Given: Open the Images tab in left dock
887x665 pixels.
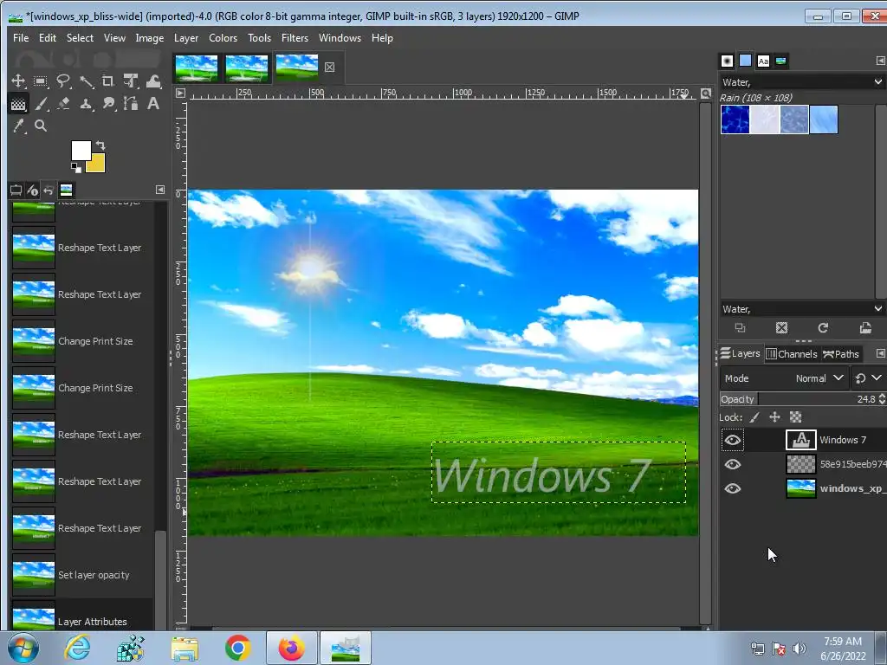Looking at the screenshot, I should click(x=66, y=190).
